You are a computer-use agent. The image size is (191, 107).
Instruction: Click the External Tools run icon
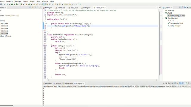21,4
